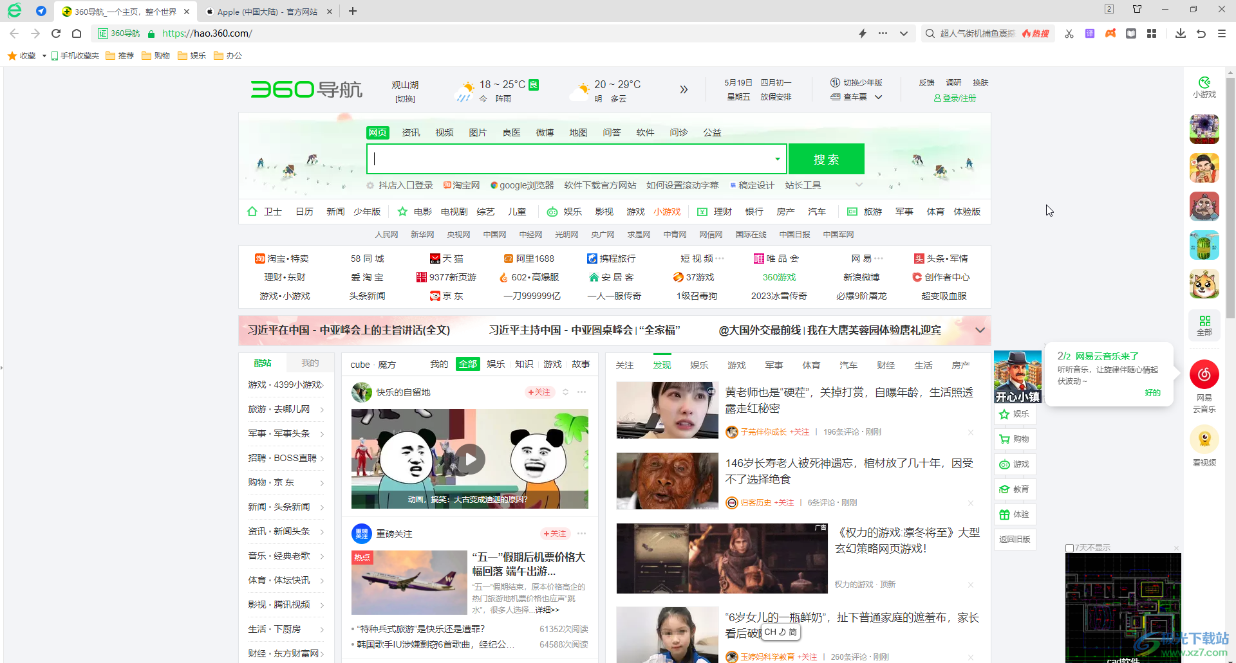
Task: Switch to 切换少年版 mode
Action: pos(856,83)
